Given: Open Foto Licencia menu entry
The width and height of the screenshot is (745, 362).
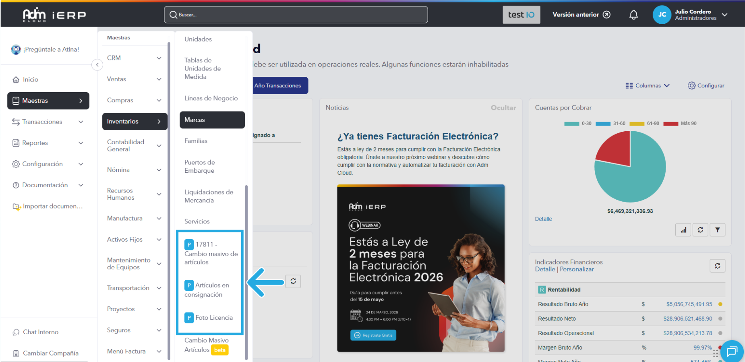Looking at the screenshot, I should pos(214,318).
